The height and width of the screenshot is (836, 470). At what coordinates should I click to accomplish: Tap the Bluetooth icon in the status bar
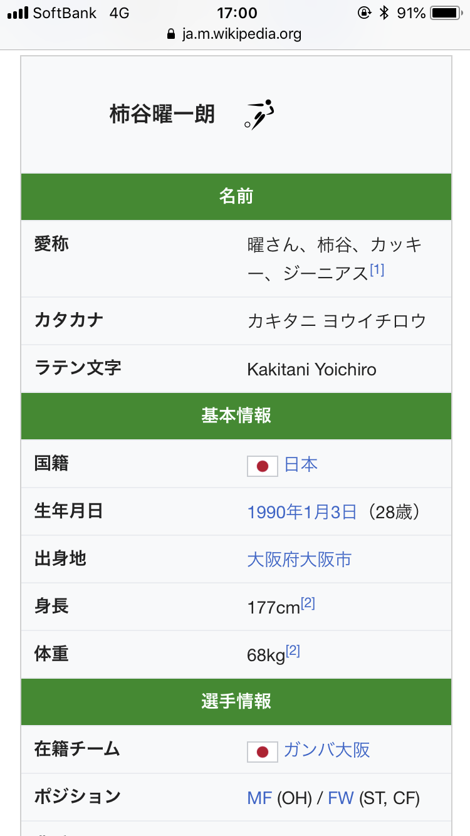tap(384, 13)
